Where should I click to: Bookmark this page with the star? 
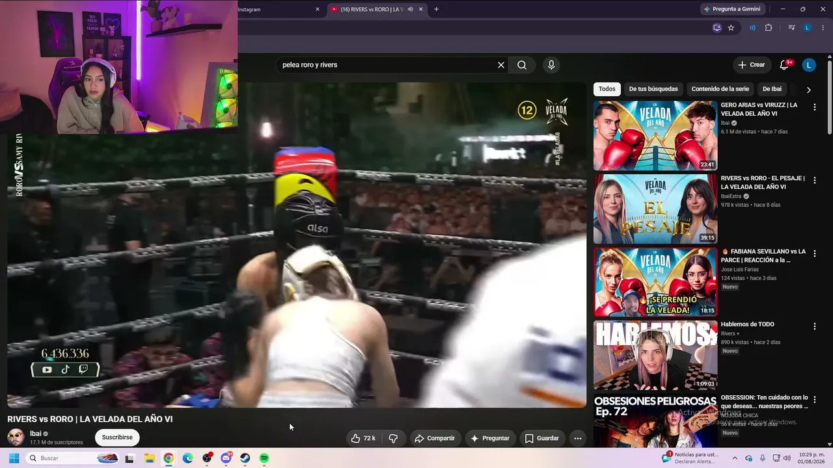(x=731, y=28)
